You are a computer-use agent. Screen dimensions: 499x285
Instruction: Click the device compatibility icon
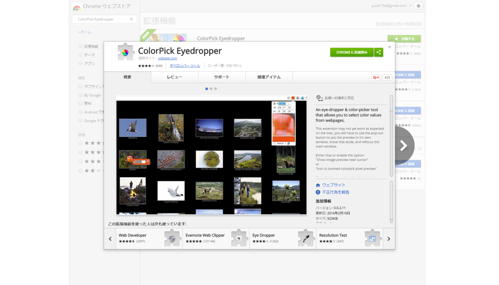(x=319, y=98)
